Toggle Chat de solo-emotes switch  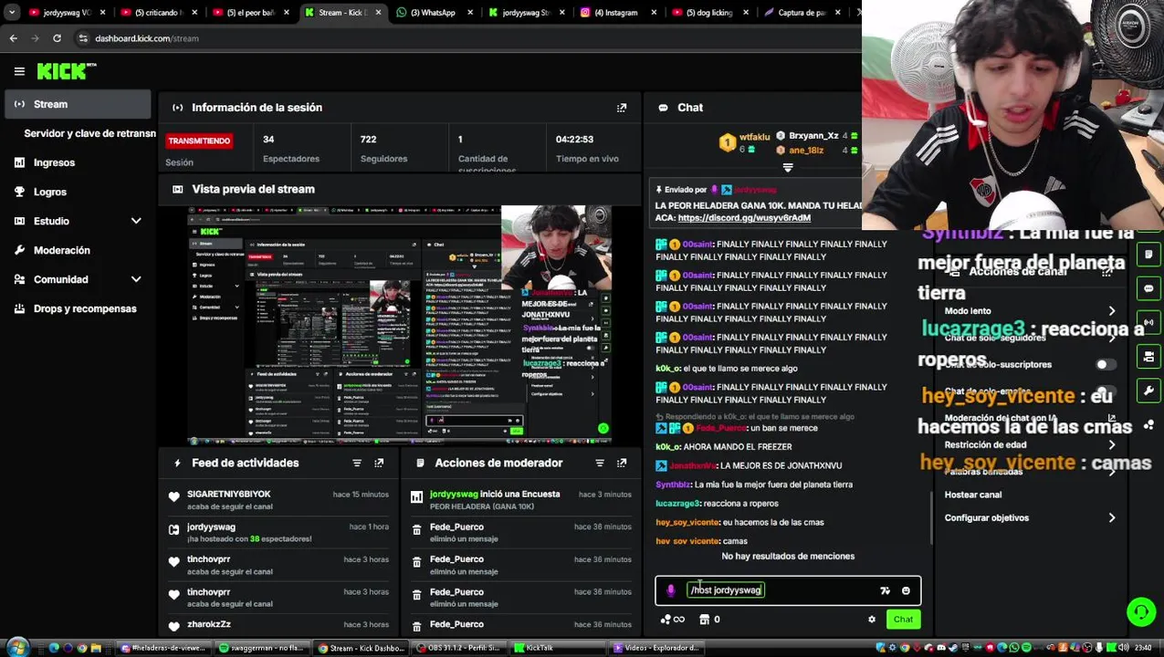pyautogui.click(x=1106, y=391)
